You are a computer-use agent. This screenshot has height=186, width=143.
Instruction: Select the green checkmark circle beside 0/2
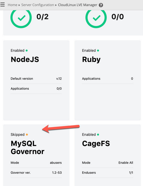(x=21, y=18)
